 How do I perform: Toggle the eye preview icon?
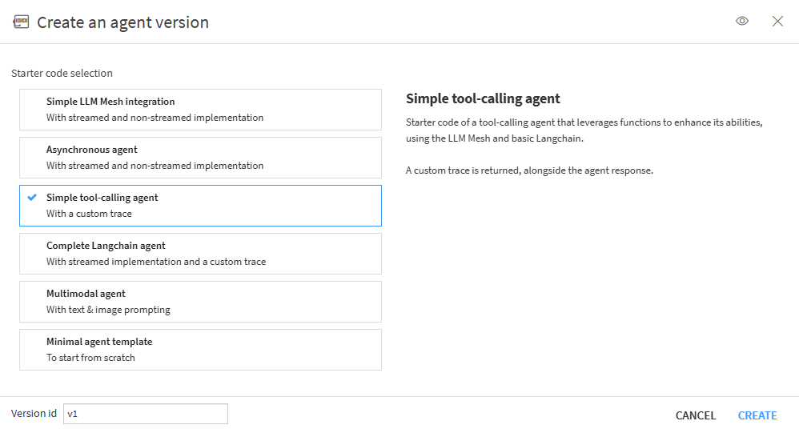[742, 21]
